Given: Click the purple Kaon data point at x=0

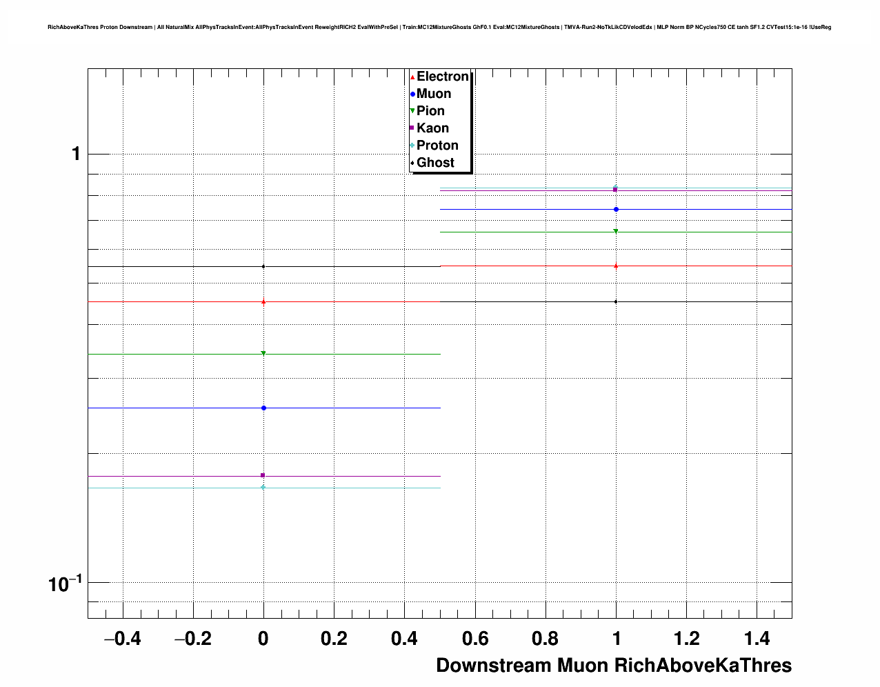Looking at the screenshot, I should [x=263, y=475].
